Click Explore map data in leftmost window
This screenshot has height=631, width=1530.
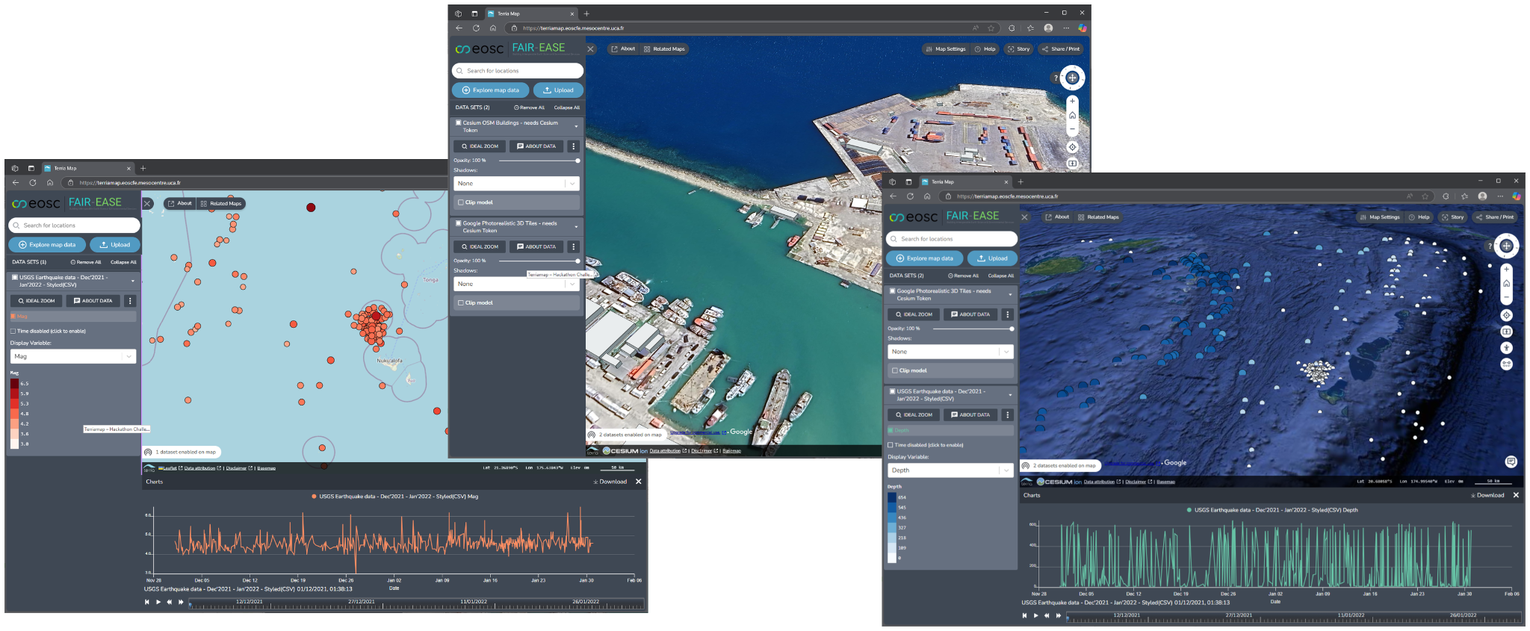tap(47, 245)
